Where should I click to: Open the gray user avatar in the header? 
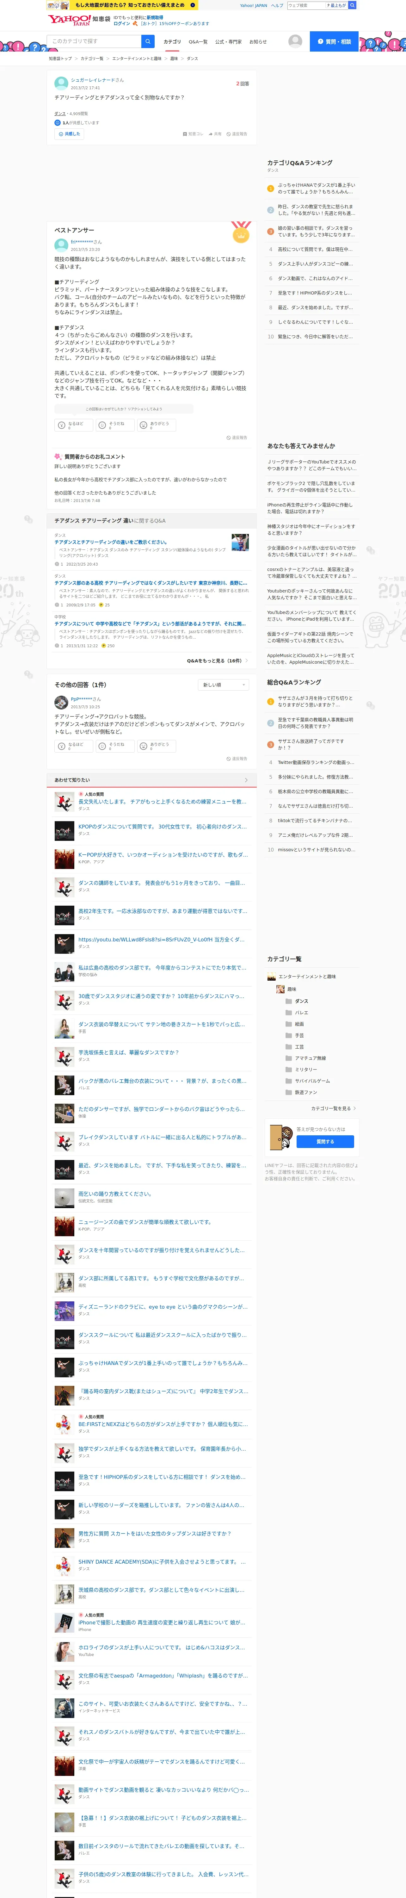click(295, 41)
